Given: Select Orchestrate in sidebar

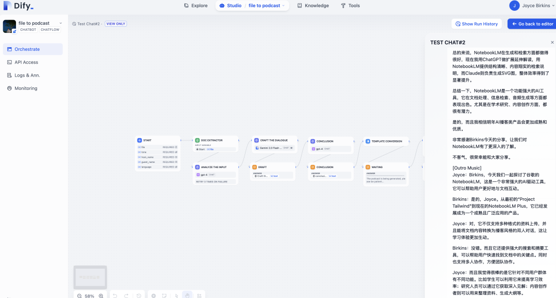Looking at the screenshot, I should [32, 49].
